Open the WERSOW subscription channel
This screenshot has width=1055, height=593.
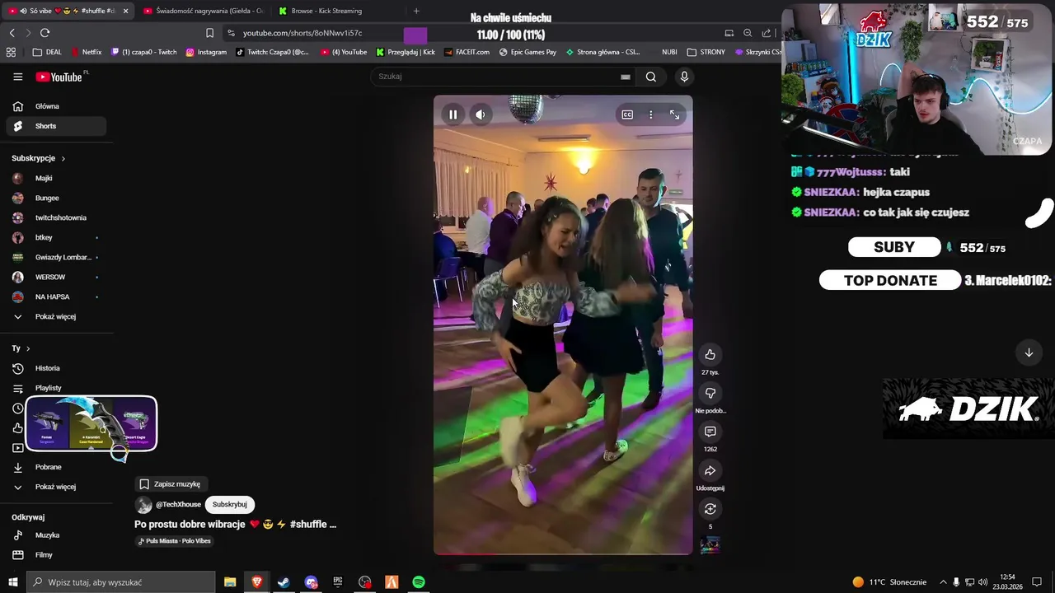click(x=56, y=277)
